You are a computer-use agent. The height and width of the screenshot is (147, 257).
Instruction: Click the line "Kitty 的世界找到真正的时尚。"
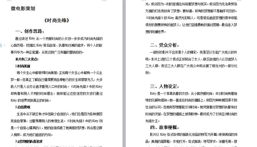pyautogui.click(x=31, y=100)
